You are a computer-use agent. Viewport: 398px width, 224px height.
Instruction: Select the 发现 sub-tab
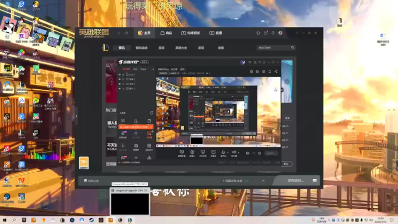pyautogui.click(x=201, y=48)
